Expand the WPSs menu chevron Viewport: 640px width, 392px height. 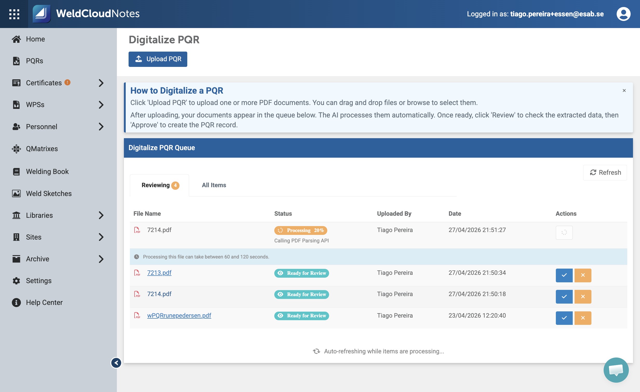[x=101, y=105]
